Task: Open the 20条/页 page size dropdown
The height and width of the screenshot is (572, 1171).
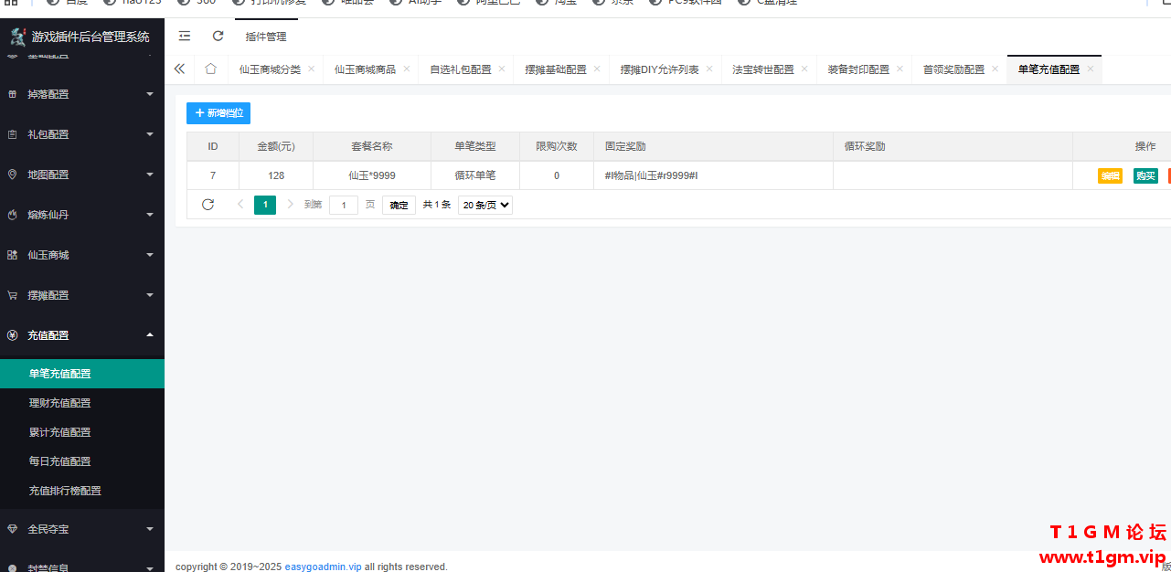Action: point(485,205)
